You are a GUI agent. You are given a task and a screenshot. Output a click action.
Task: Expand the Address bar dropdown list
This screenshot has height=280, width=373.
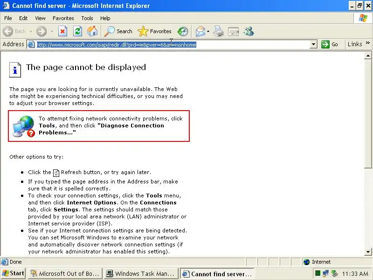pos(313,44)
